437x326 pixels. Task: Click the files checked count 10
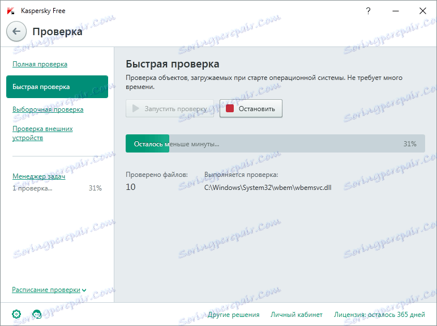pos(130,187)
